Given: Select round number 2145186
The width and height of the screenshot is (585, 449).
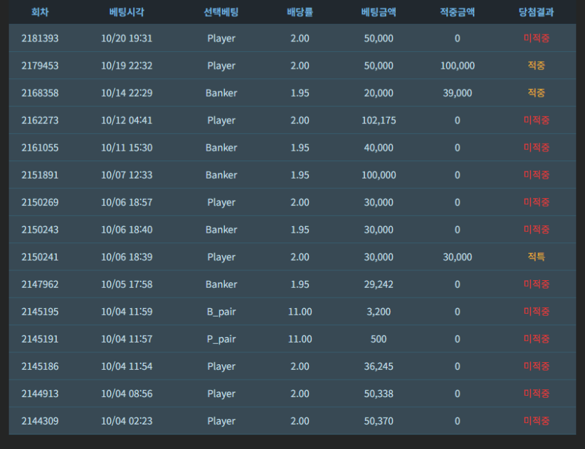Looking at the screenshot, I should click(x=40, y=366).
